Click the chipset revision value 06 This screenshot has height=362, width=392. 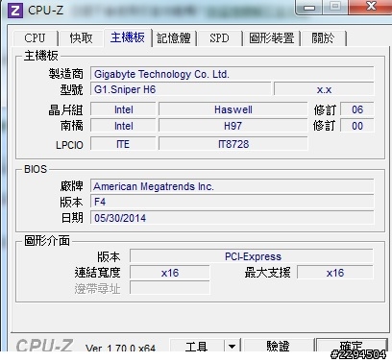[x=357, y=109]
